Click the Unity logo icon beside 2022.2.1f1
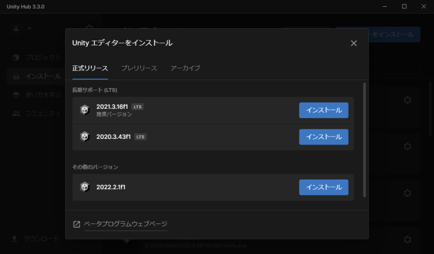The width and height of the screenshot is (434, 254). [85, 187]
